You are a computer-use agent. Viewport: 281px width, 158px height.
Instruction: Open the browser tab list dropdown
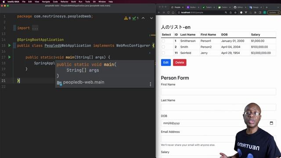pyautogui.click(x=278, y=7)
